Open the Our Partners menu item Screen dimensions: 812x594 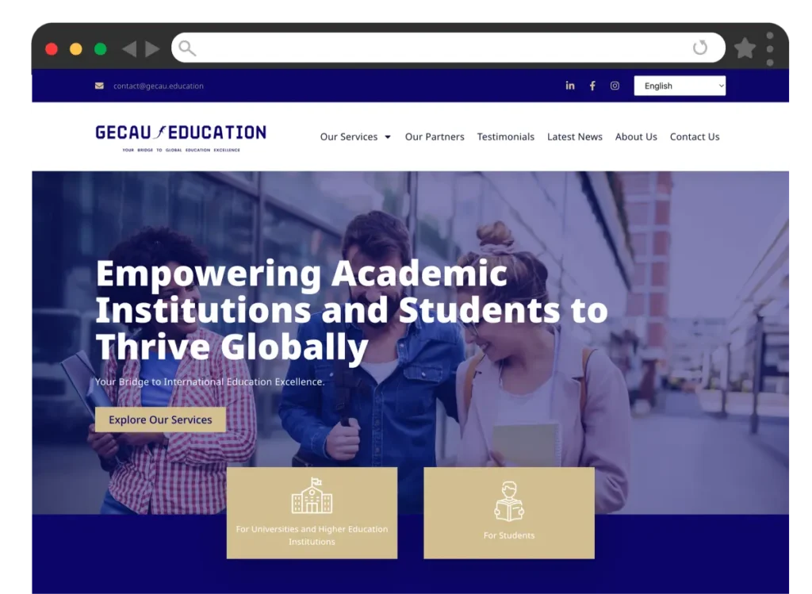pos(435,136)
